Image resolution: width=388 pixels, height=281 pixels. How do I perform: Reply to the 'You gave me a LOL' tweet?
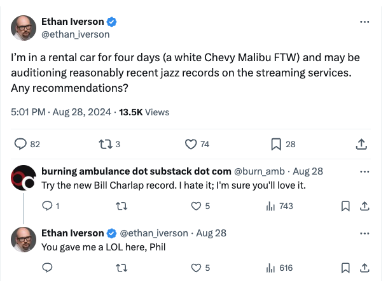coord(46,268)
